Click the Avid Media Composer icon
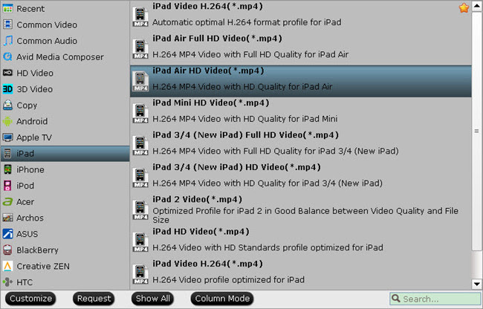This screenshot has width=483, height=309. click(x=7, y=56)
